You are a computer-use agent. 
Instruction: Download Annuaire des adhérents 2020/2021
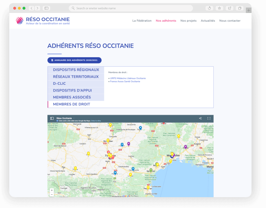pyautogui.click(x=74, y=60)
